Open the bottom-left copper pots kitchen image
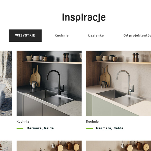 pyautogui.click(x=49, y=146)
